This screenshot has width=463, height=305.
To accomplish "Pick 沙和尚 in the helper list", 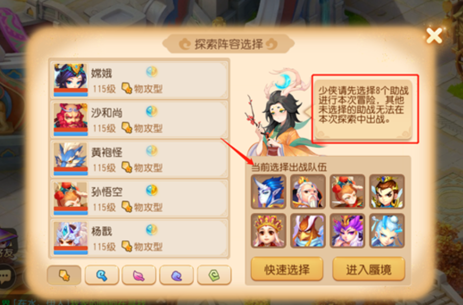I will pyautogui.click(x=139, y=119).
